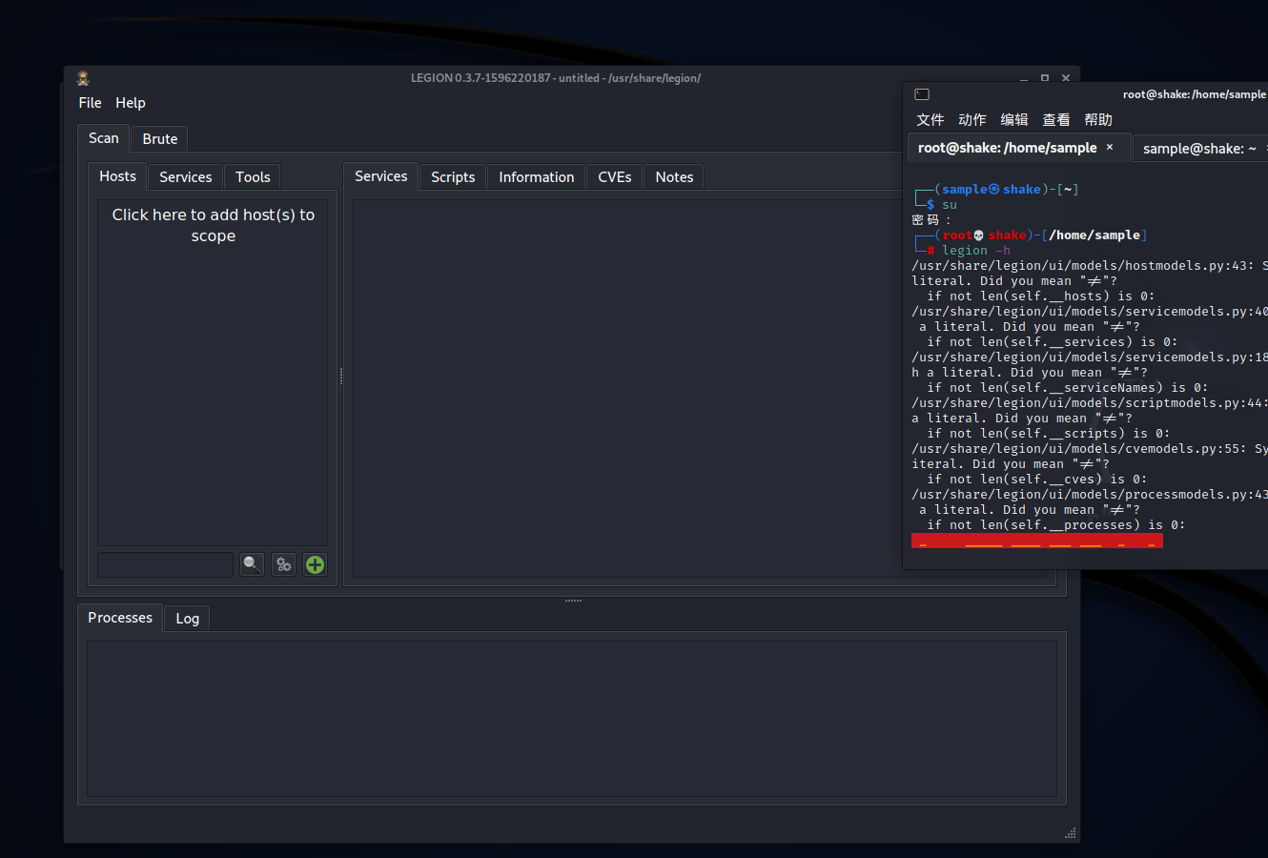Click the resize grip at Legion window corner
This screenshot has width=1268, height=858.
coord(1070,832)
